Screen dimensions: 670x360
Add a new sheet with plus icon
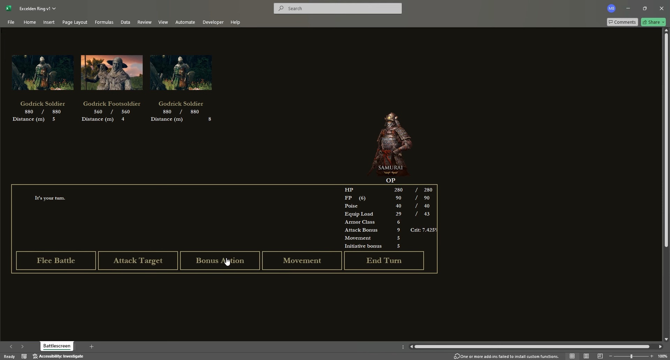(91, 346)
